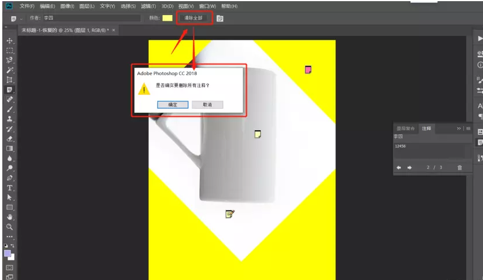Select the Rectangular Marquee tool
The image size is (483, 280).
(x=9, y=50)
